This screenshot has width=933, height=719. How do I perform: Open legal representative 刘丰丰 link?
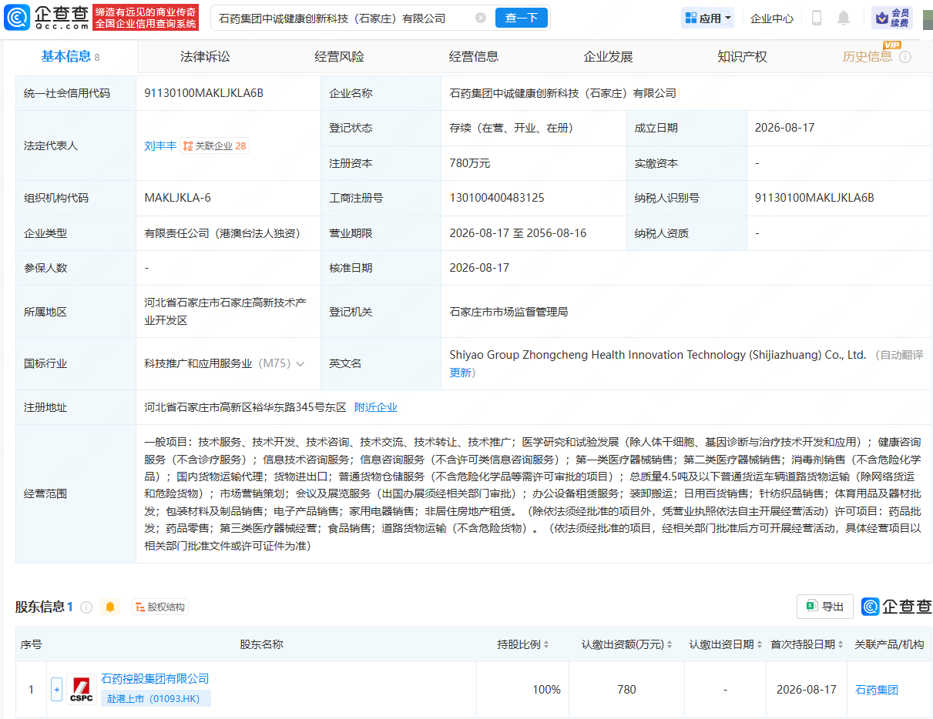tap(160, 145)
